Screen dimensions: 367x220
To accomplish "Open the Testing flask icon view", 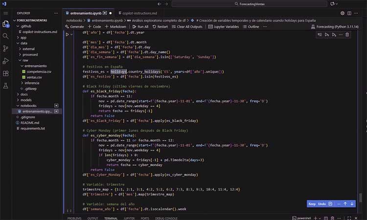I will coord(6,86).
